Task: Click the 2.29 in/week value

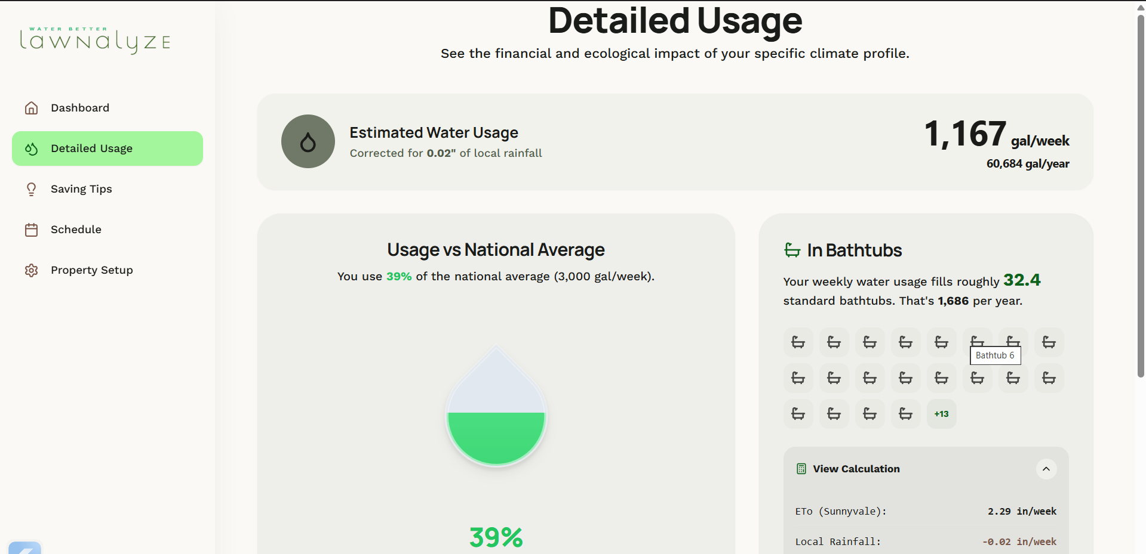Action: coord(1022,512)
